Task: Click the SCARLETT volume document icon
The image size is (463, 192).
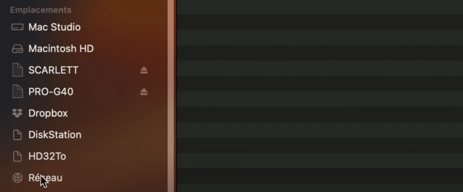Action: point(18,70)
